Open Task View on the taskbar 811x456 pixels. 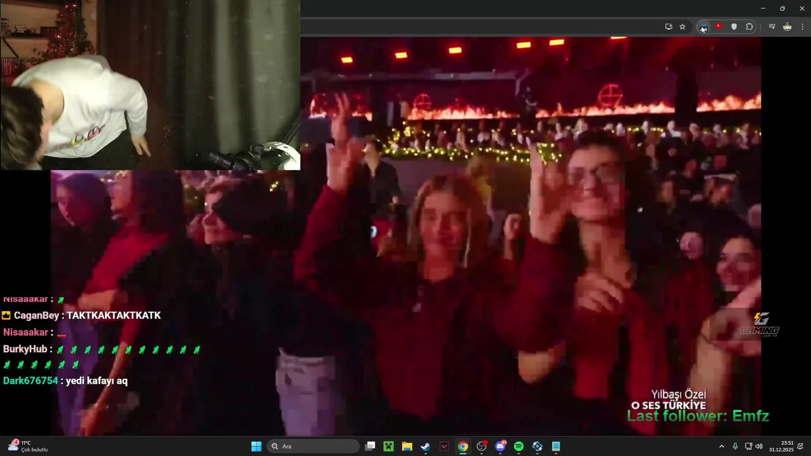370,446
